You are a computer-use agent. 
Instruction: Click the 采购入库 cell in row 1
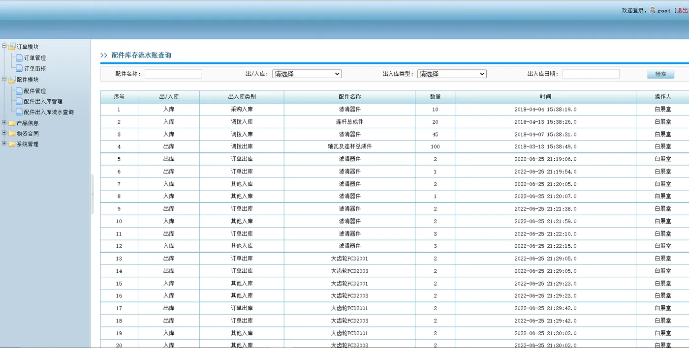click(x=242, y=109)
